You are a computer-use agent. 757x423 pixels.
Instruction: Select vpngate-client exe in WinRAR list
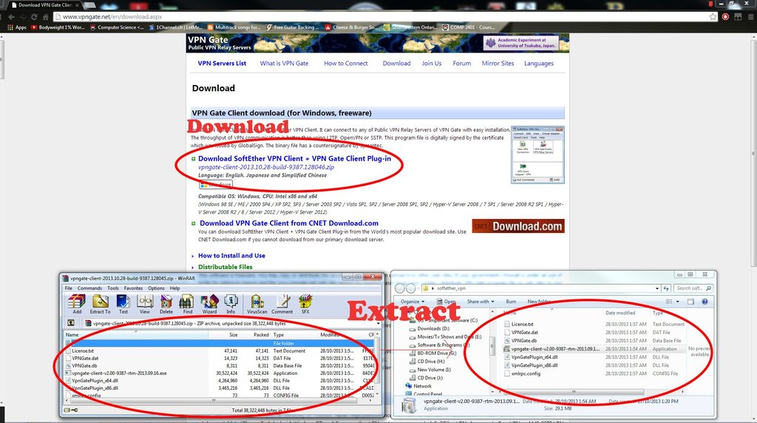point(220,373)
